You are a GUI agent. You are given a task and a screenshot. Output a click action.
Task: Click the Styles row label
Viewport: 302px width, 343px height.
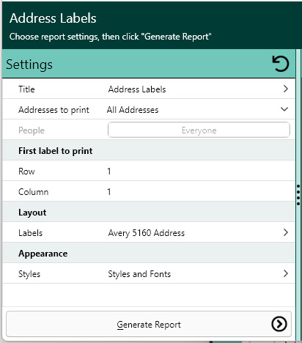coord(29,274)
